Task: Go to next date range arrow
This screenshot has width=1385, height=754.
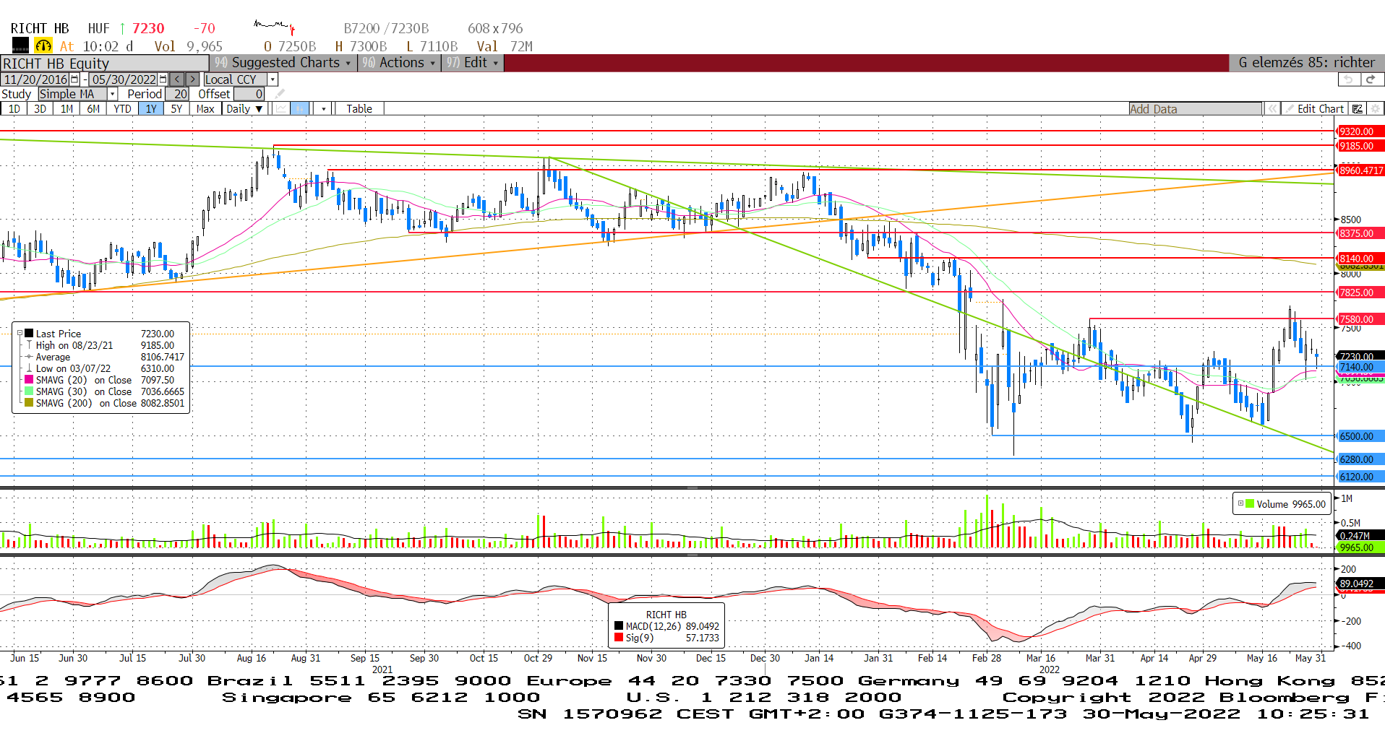Action: point(192,79)
